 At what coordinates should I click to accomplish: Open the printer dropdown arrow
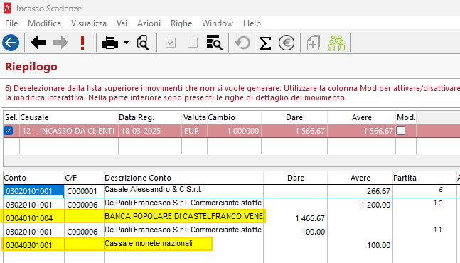coord(126,43)
